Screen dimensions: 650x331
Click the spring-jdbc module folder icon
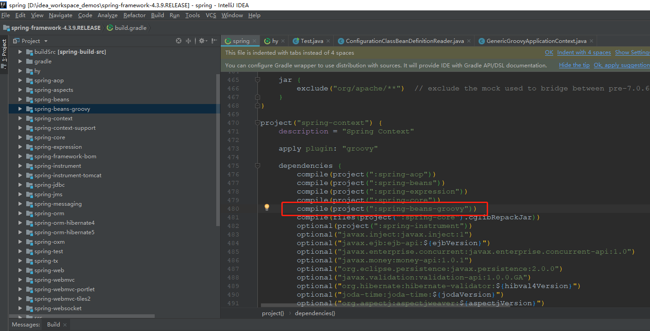click(29, 185)
